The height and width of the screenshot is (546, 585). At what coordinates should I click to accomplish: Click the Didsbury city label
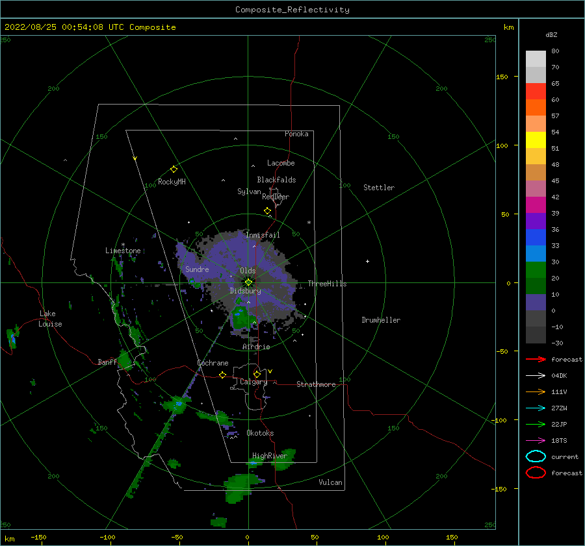246,291
